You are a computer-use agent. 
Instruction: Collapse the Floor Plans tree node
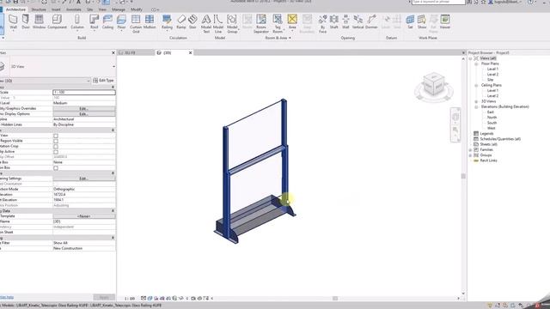tap(476, 64)
